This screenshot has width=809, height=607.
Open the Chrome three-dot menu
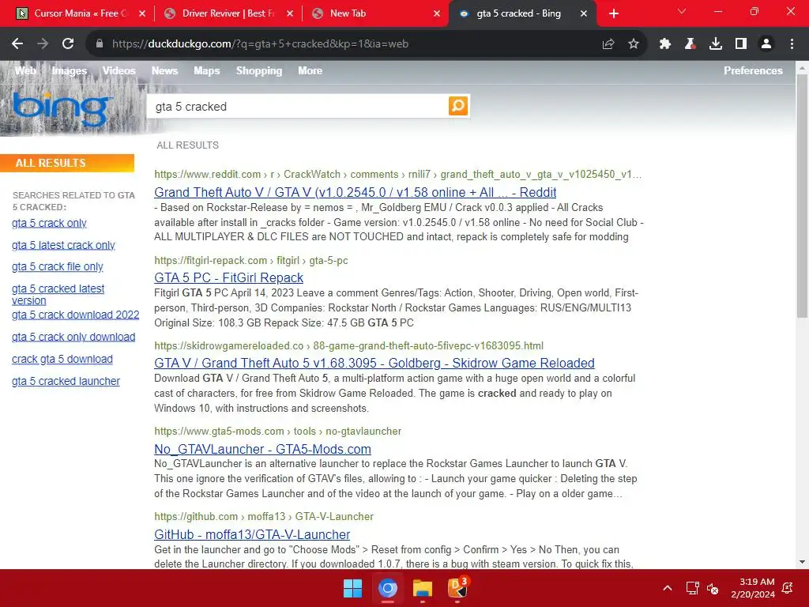point(792,44)
